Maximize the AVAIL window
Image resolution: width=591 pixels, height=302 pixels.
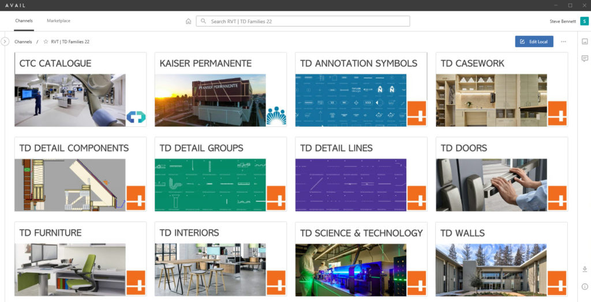click(570, 5)
